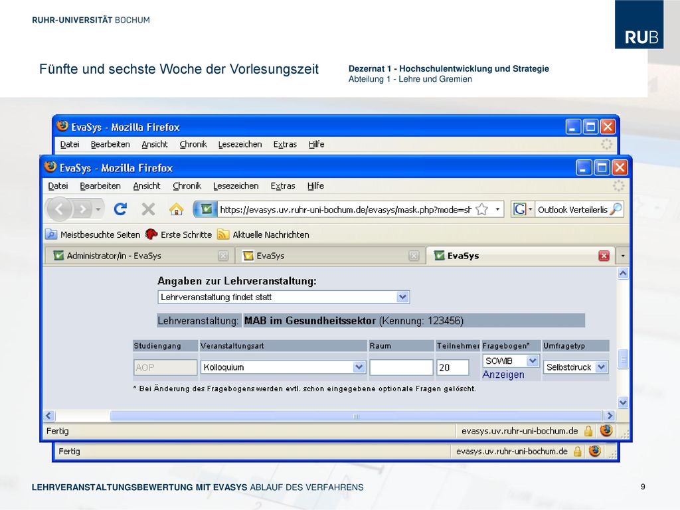This screenshot has height=510, width=680.
Task: Maximize the back EvaSys Firefox window
Action: tap(590, 127)
